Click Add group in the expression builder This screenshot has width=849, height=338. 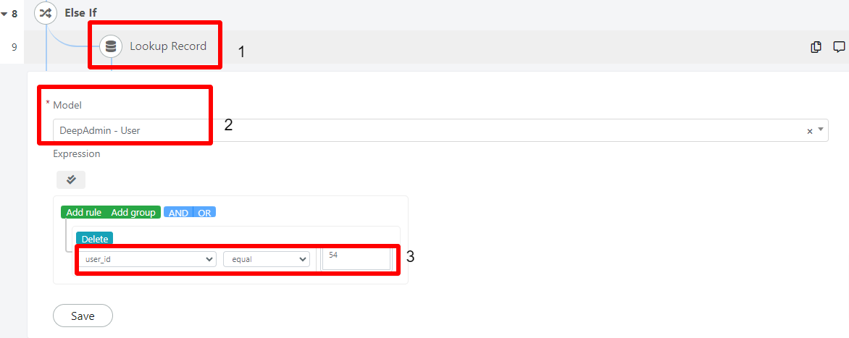click(133, 213)
